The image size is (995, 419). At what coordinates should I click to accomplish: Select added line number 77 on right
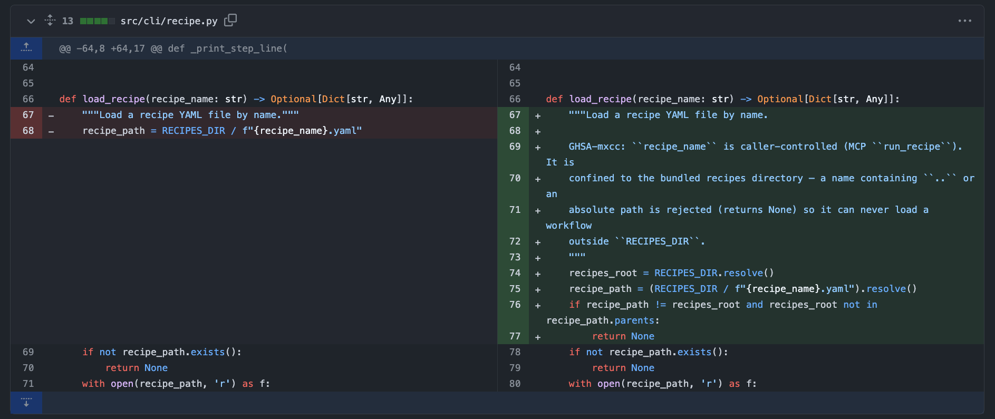(x=515, y=336)
